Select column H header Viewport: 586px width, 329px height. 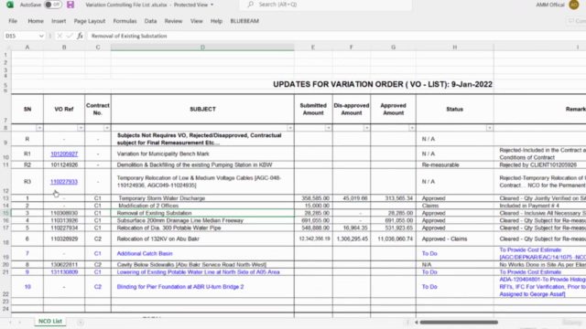click(x=454, y=48)
